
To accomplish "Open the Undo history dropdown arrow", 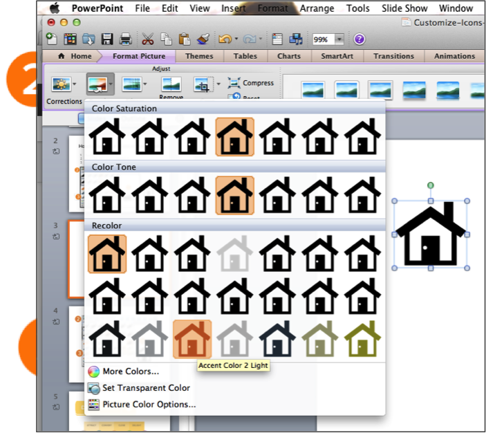I will tap(236, 39).
